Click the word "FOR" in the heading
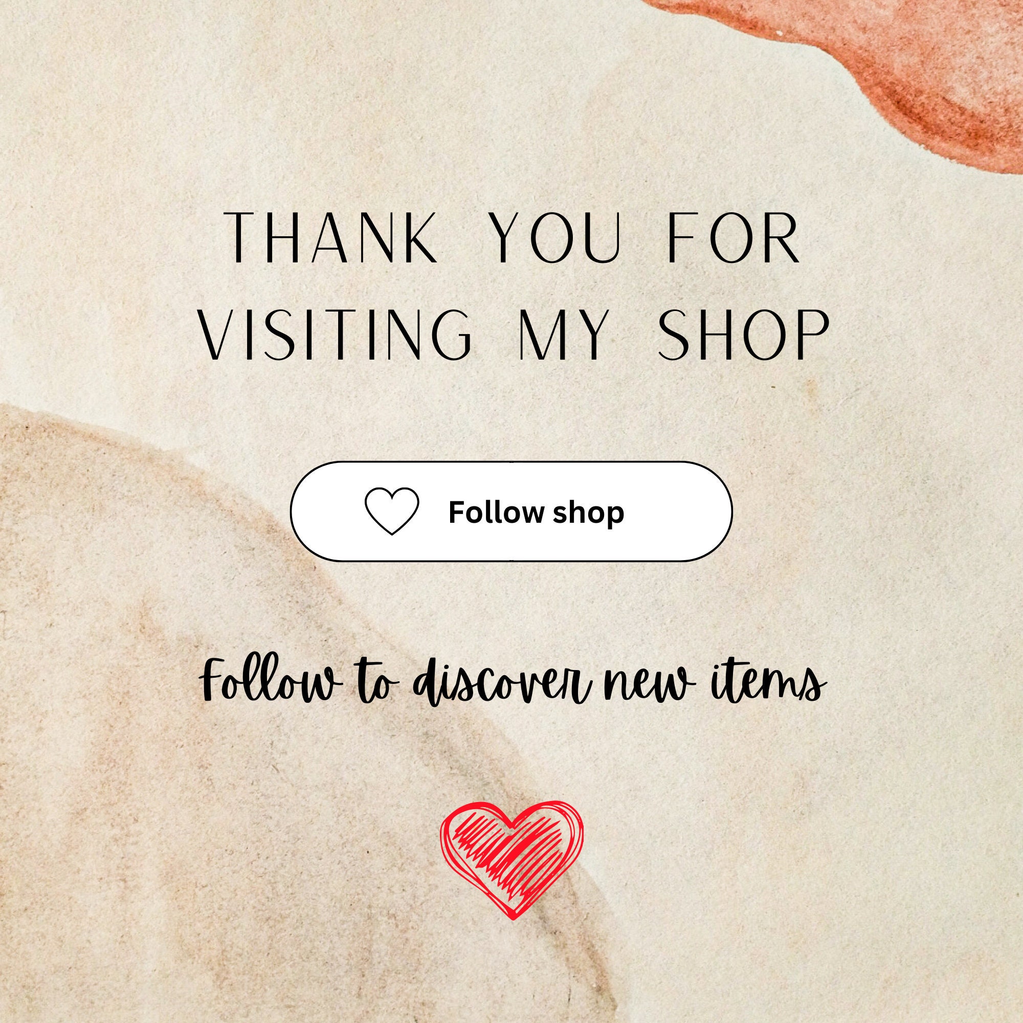The image size is (1023, 1023). click(x=733, y=237)
